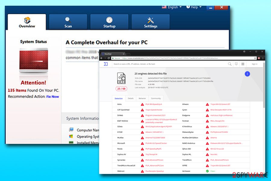Viewport: 271px width, 181px height.
Task: Click the Qihoo-360 Win32/Virus.c2d result
Action: tap(217, 149)
